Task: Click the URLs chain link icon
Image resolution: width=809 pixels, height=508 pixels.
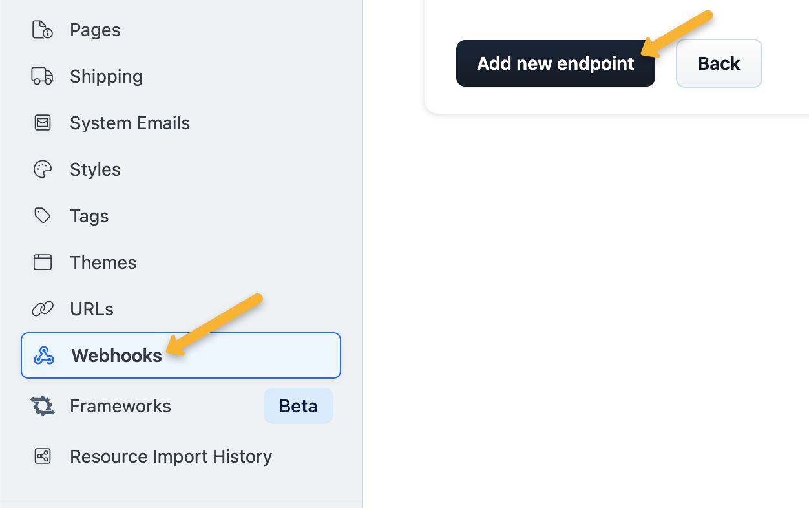Action: (43, 309)
